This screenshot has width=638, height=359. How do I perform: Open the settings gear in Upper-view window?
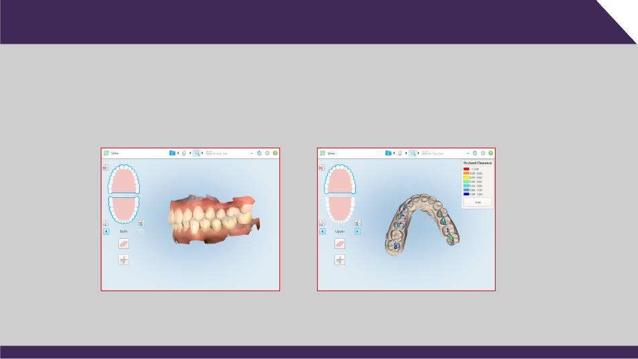pyautogui.click(x=483, y=153)
